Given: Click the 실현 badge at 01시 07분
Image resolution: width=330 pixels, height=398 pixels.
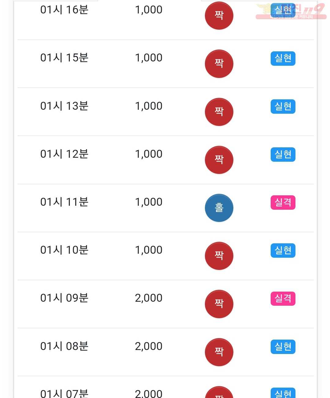Looking at the screenshot, I should (283, 393).
